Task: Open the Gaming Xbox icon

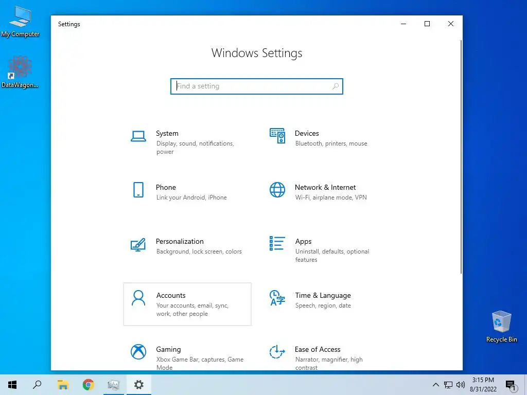Action: pos(138,352)
